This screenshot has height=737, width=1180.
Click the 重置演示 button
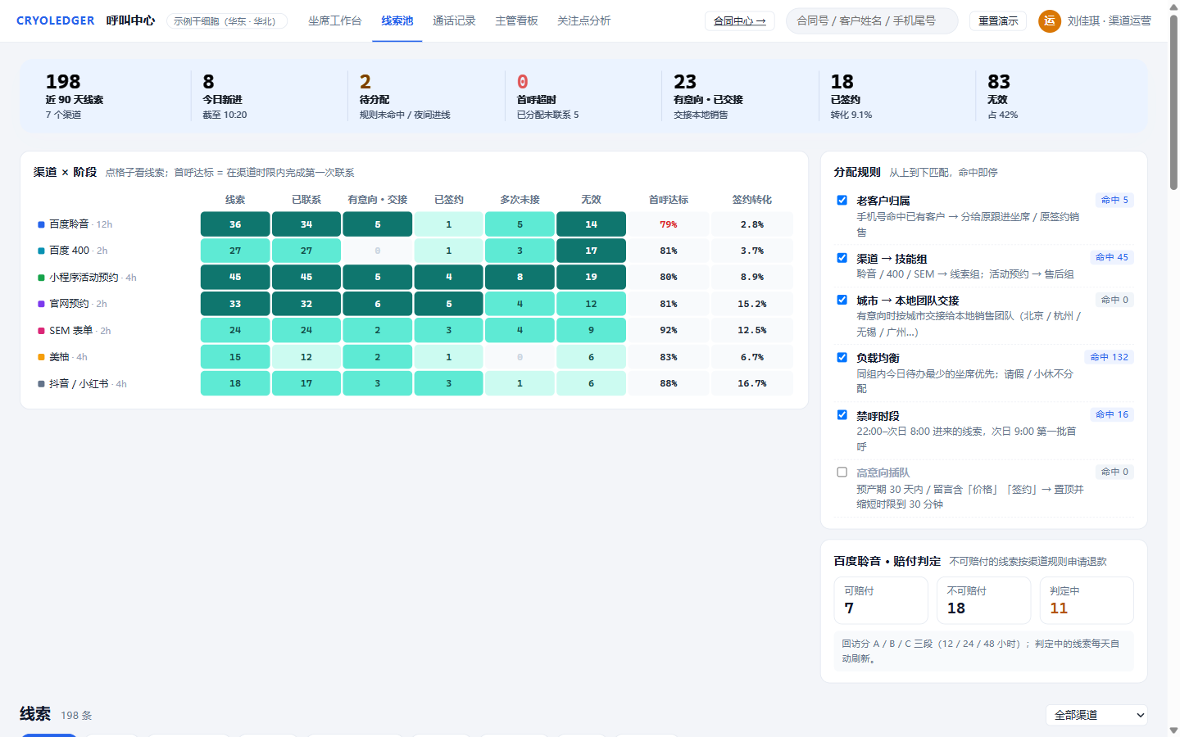click(x=998, y=21)
